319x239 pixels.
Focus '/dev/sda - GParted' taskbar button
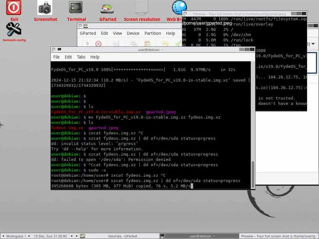point(122,236)
